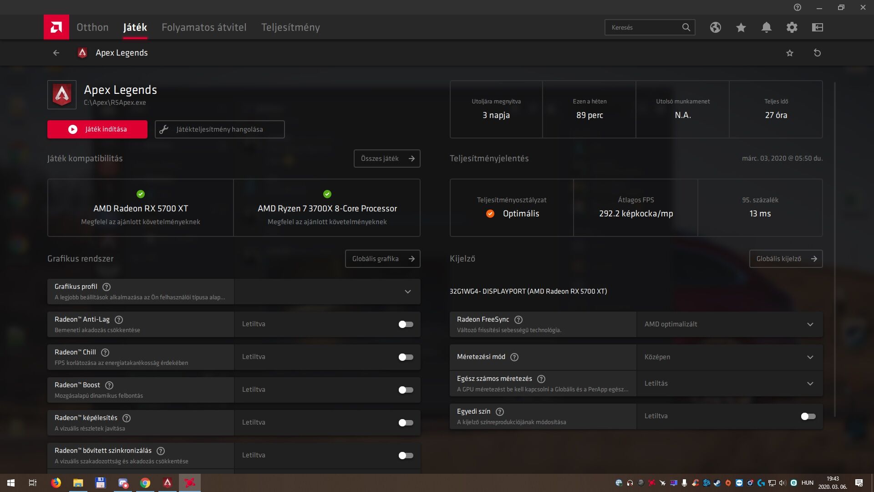Switch to the Otthon tab
Viewport: 874px width, 492px height.
point(92,27)
